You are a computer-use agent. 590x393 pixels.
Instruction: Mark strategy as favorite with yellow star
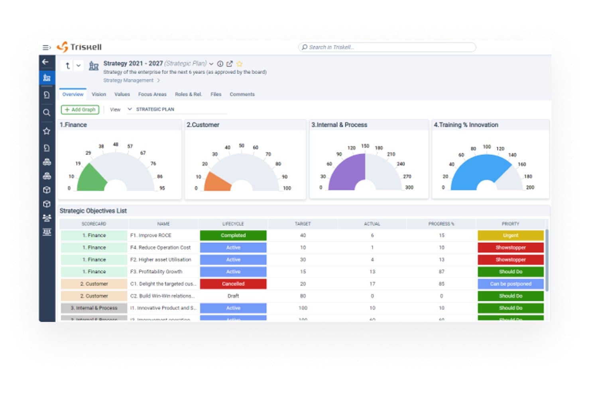click(x=239, y=64)
